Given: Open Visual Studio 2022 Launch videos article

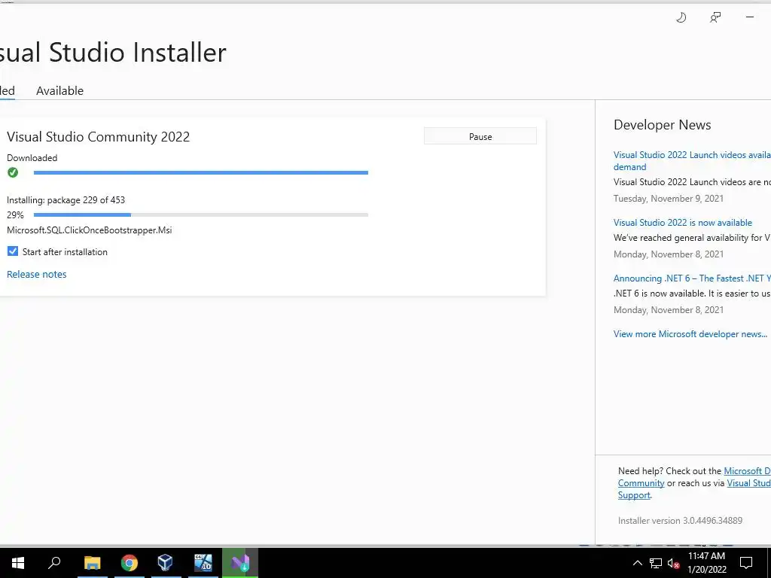Looking at the screenshot, I should [692, 161].
